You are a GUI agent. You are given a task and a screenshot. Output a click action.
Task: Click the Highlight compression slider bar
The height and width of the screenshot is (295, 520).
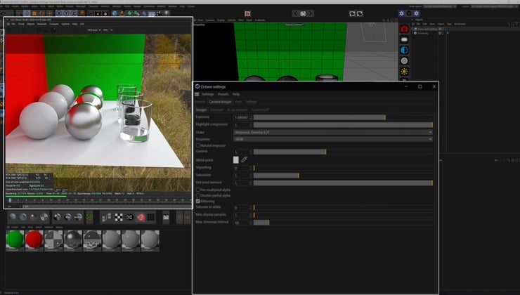coord(343,124)
